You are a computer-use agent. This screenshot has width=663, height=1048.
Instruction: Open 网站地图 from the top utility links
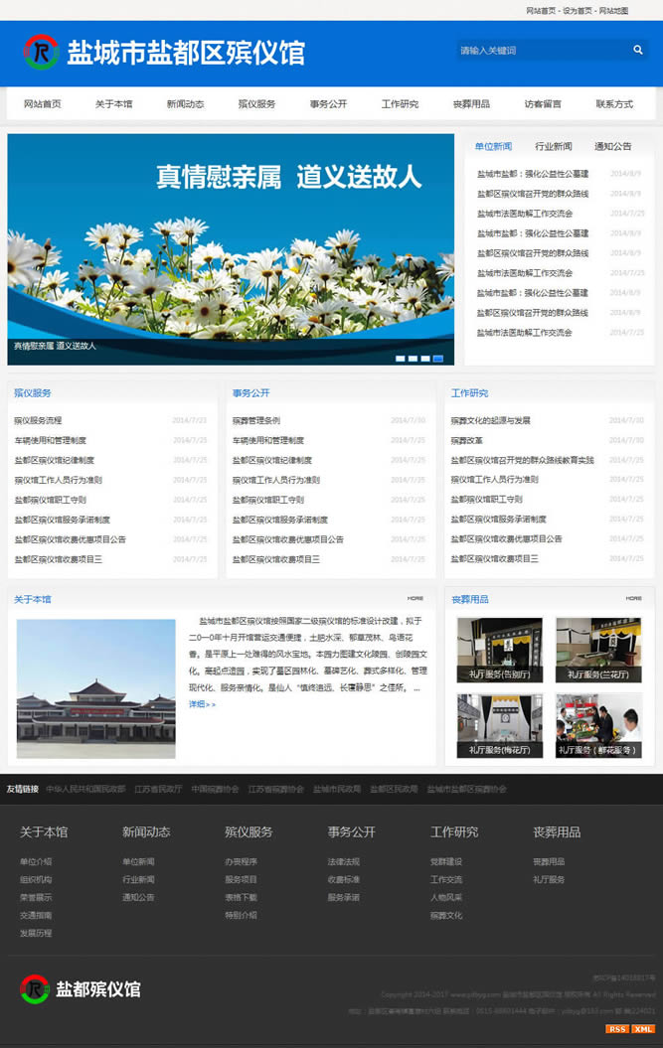click(x=613, y=11)
